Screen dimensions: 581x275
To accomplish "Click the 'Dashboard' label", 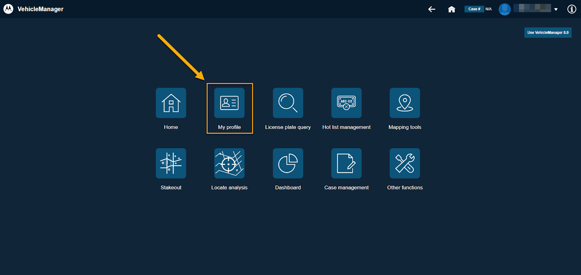I will [288, 188].
